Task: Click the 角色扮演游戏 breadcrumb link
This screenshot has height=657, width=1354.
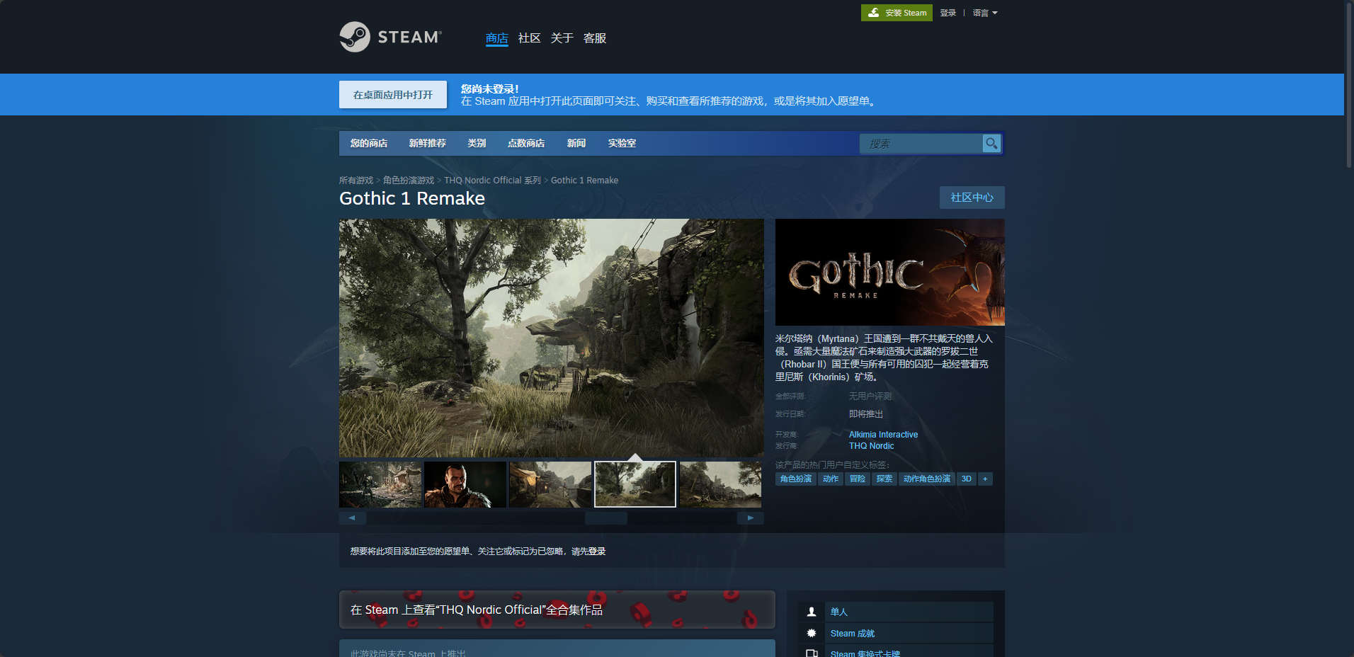Action: pos(409,181)
